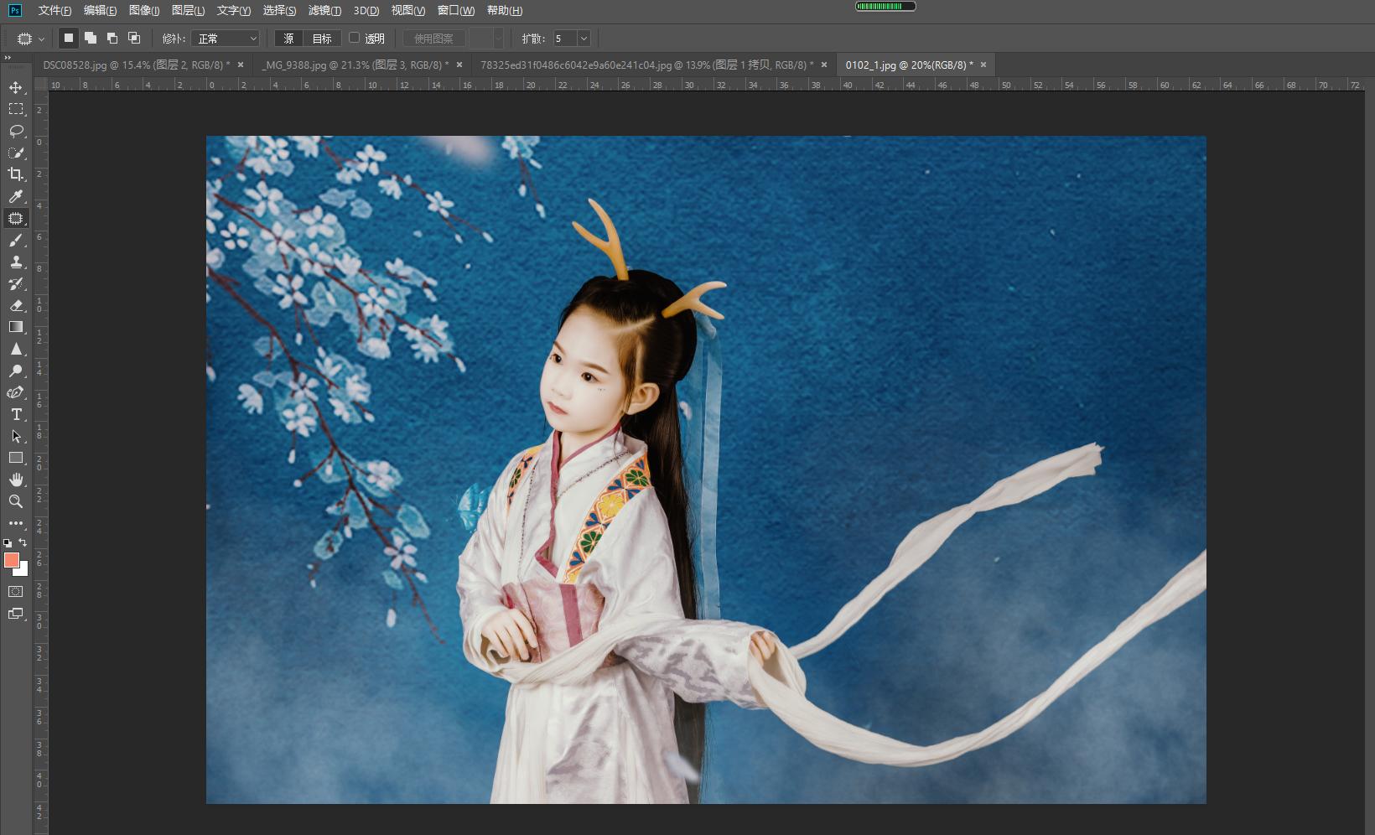The image size is (1375, 835).
Task: Choose the Eraser tool
Action: click(x=16, y=306)
